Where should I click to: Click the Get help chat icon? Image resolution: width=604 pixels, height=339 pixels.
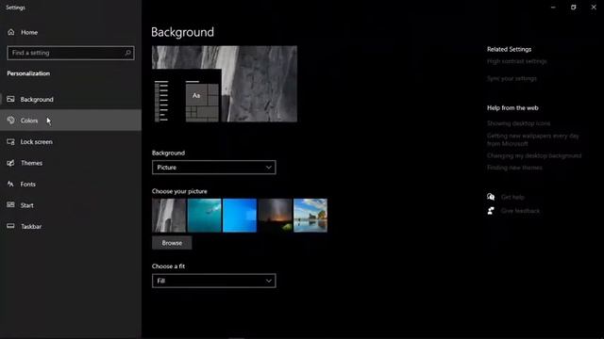click(491, 197)
